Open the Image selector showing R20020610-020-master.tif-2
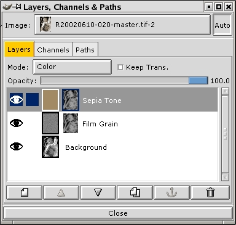The image size is (236, 225). [122, 25]
